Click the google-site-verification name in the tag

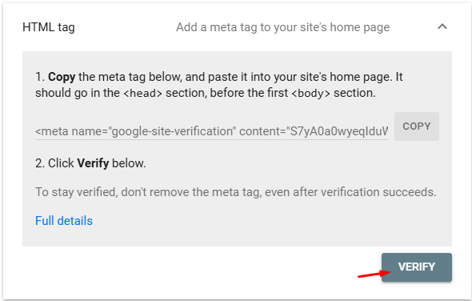pyautogui.click(x=172, y=131)
